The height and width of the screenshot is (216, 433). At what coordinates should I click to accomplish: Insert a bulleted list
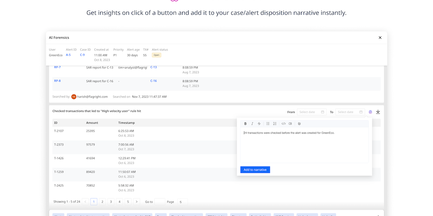click(x=268, y=124)
